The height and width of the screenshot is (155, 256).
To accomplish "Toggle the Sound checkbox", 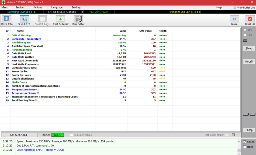I will (245, 142).
